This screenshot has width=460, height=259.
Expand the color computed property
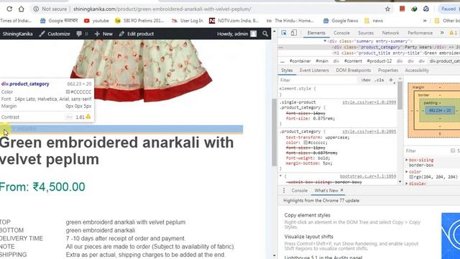click(x=407, y=171)
